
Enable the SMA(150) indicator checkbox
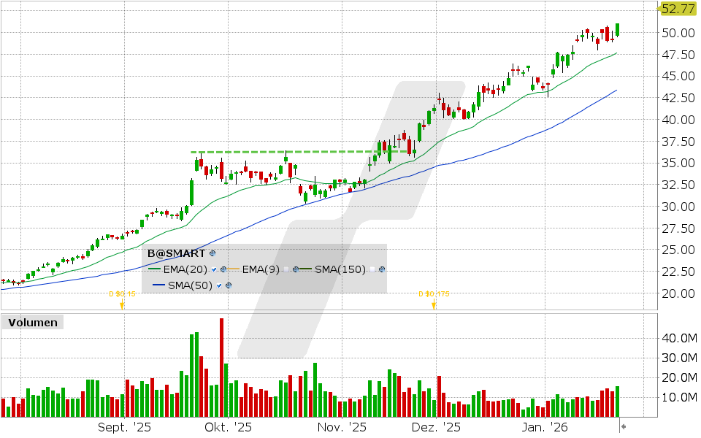click(372, 269)
